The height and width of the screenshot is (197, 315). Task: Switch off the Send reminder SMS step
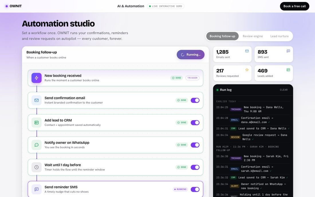click(x=195, y=189)
